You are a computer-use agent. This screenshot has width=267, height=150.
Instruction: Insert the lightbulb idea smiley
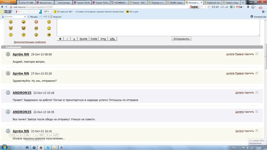(x=36, y=35)
